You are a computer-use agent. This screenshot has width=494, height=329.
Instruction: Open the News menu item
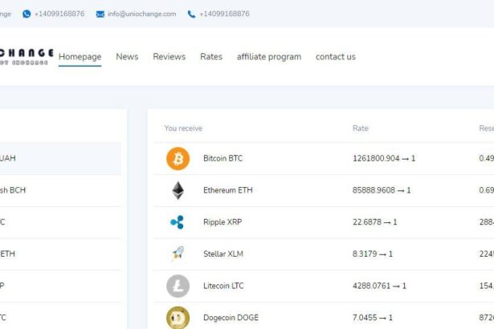click(x=127, y=57)
